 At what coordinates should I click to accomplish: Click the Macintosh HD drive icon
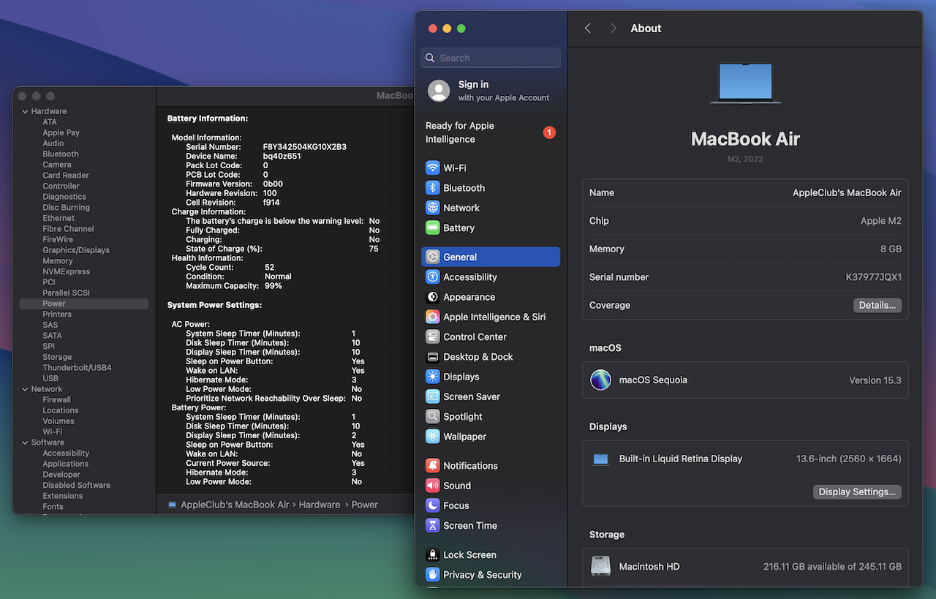click(x=601, y=567)
